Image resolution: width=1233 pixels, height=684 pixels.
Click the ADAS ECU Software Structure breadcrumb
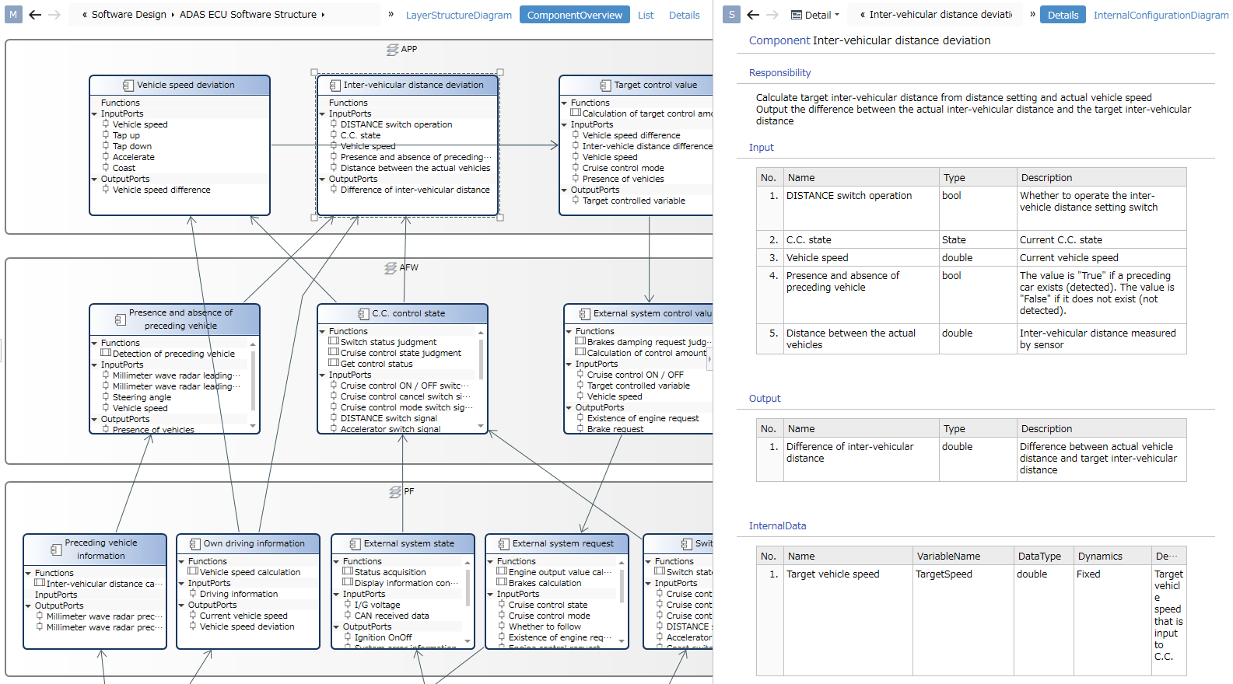pos(248,15)
